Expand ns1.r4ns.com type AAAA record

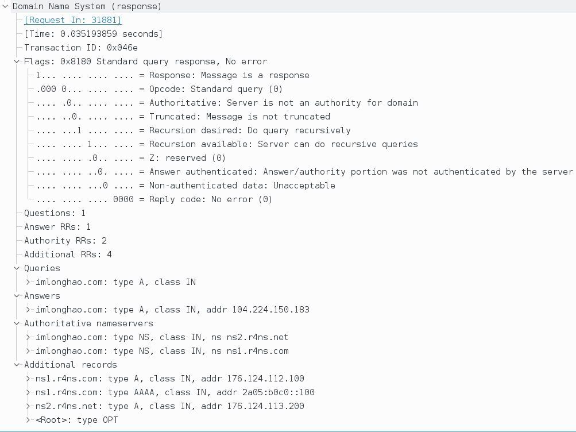29,392
